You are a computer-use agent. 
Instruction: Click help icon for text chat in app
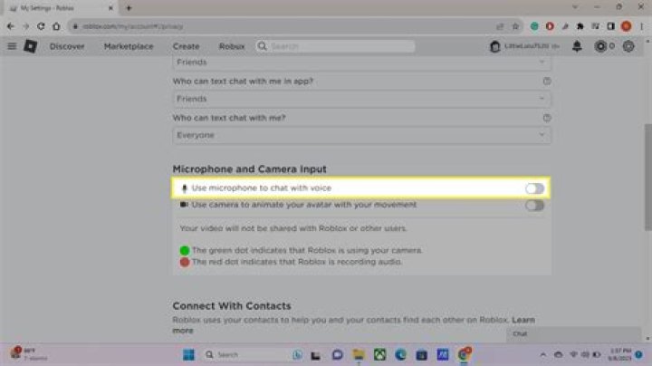(x=546, y=81)
